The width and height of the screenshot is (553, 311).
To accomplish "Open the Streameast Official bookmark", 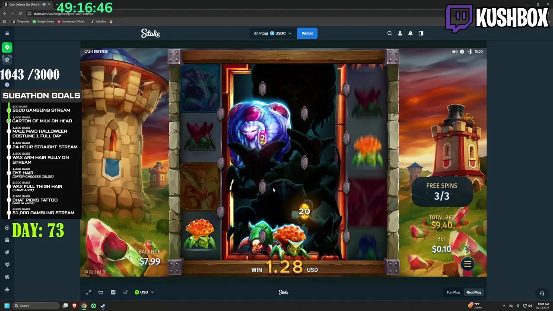I will pyautogui.click(x=71, y=22).
